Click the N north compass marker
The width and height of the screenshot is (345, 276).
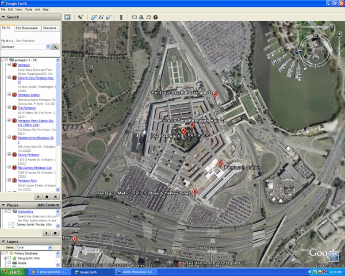pos(315,36)
